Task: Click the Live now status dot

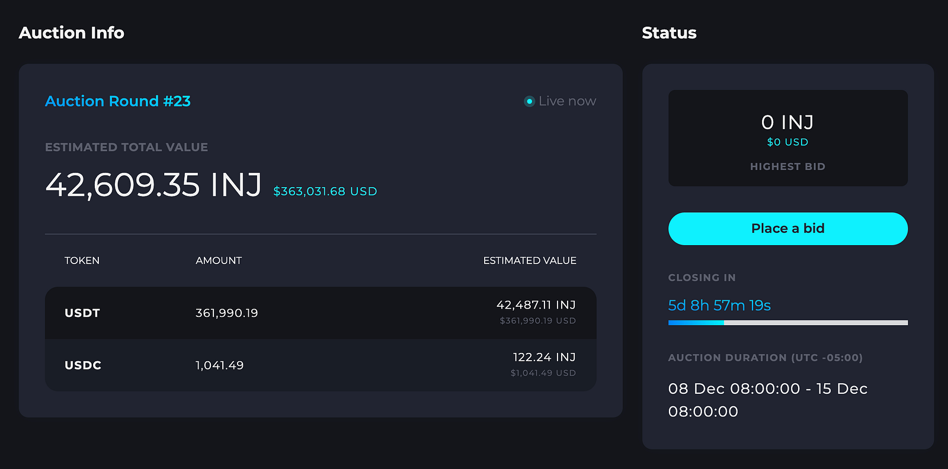Action: (530, 101)
